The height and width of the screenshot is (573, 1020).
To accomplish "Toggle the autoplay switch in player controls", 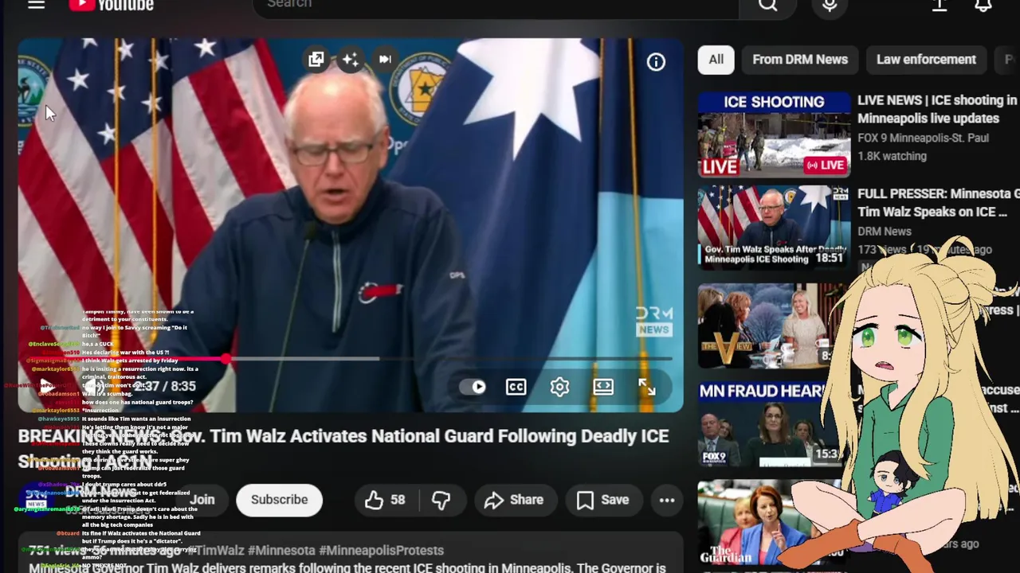I will 473,387.
